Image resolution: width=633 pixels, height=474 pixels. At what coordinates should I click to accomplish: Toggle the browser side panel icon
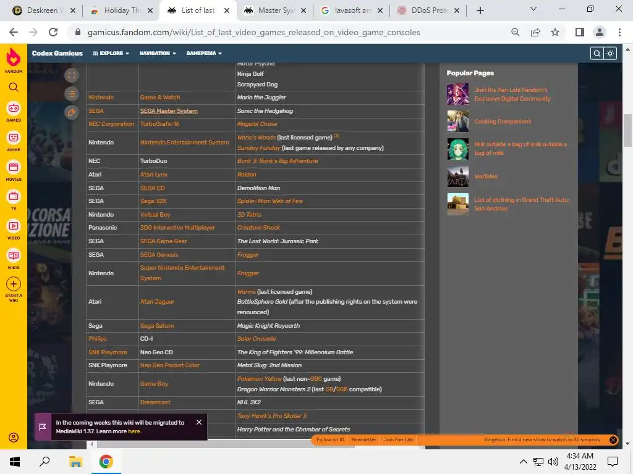pyautogui.click(x=580, y=32)
